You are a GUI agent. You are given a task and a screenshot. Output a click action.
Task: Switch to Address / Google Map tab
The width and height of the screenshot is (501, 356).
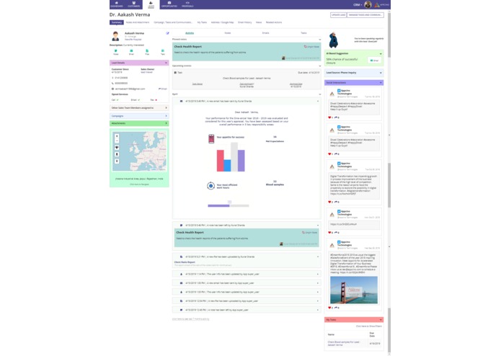point(222,22)
